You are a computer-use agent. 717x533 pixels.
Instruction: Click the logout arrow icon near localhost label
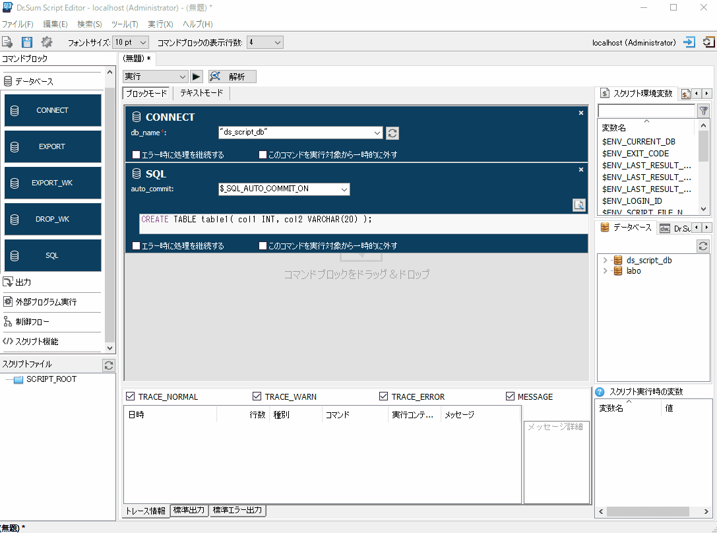(x=689, y=42)
